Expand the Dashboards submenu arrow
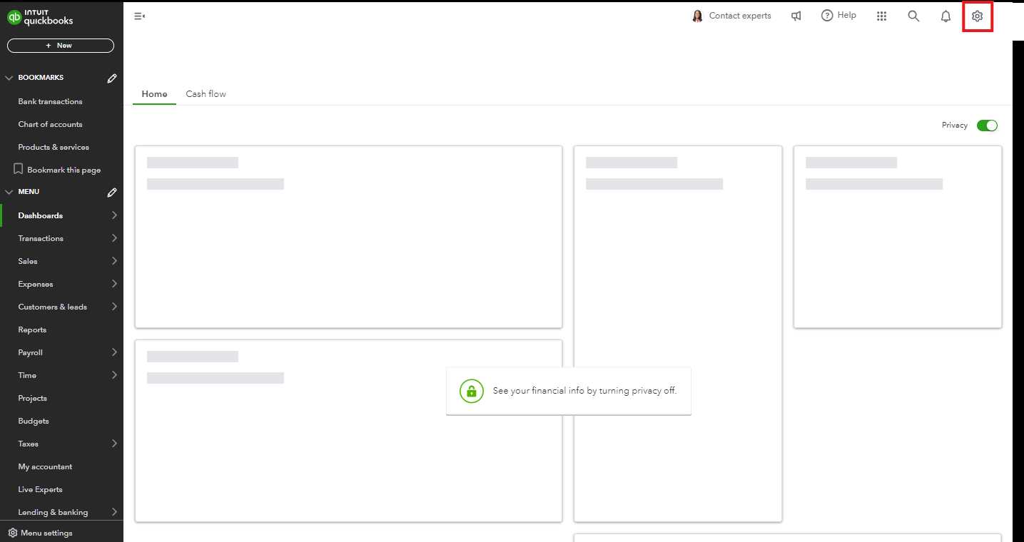 coord(114,215)
